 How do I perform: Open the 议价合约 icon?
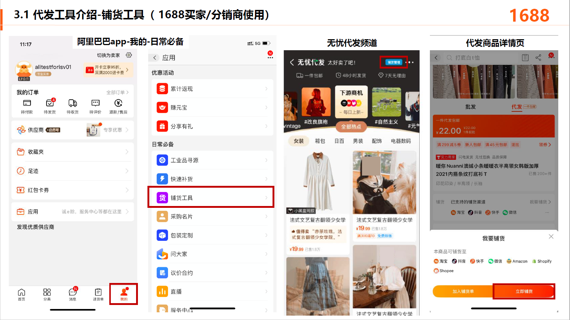tap(162, 272)
